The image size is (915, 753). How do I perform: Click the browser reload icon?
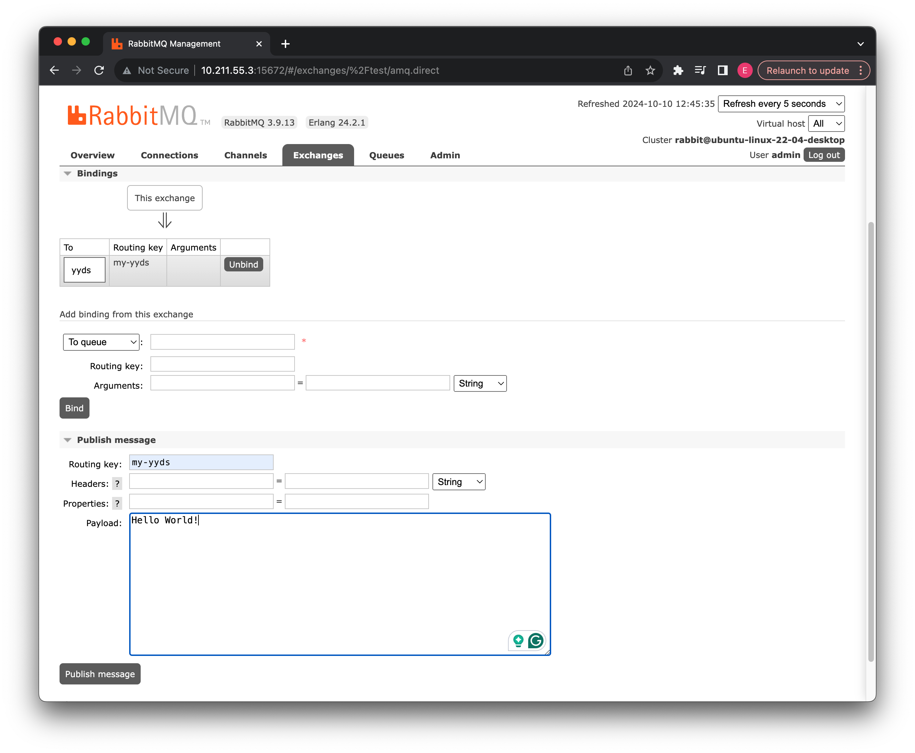pyautogui.click(x=99, y=70)
